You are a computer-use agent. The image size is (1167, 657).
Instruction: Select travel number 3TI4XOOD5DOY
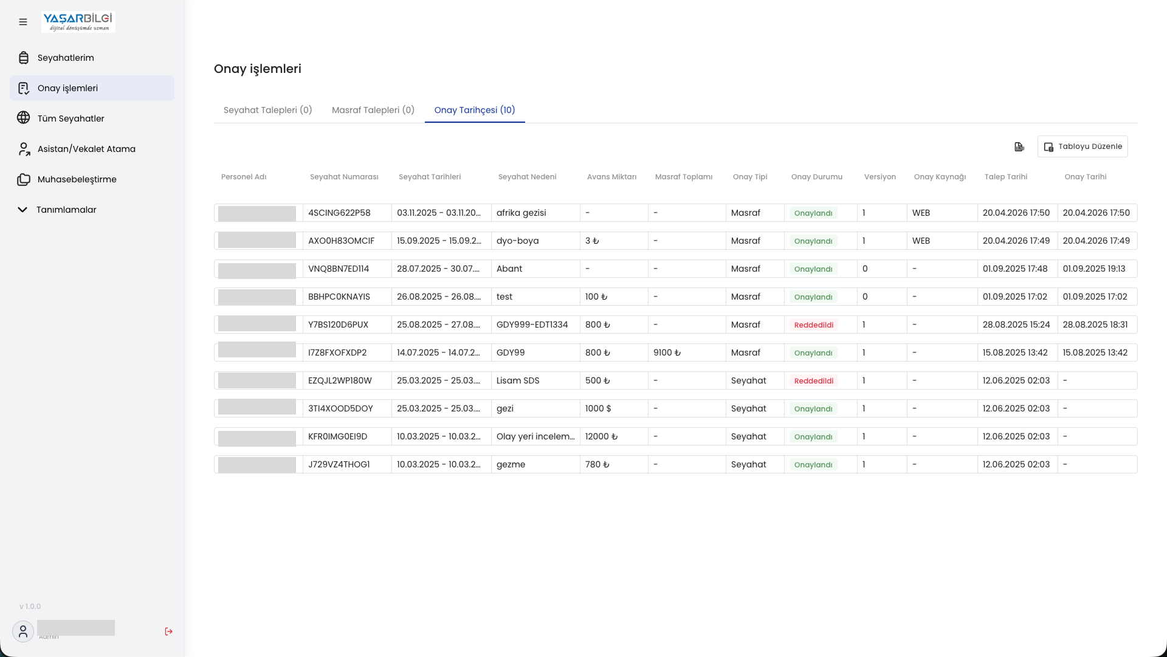[x=340, y=408]
